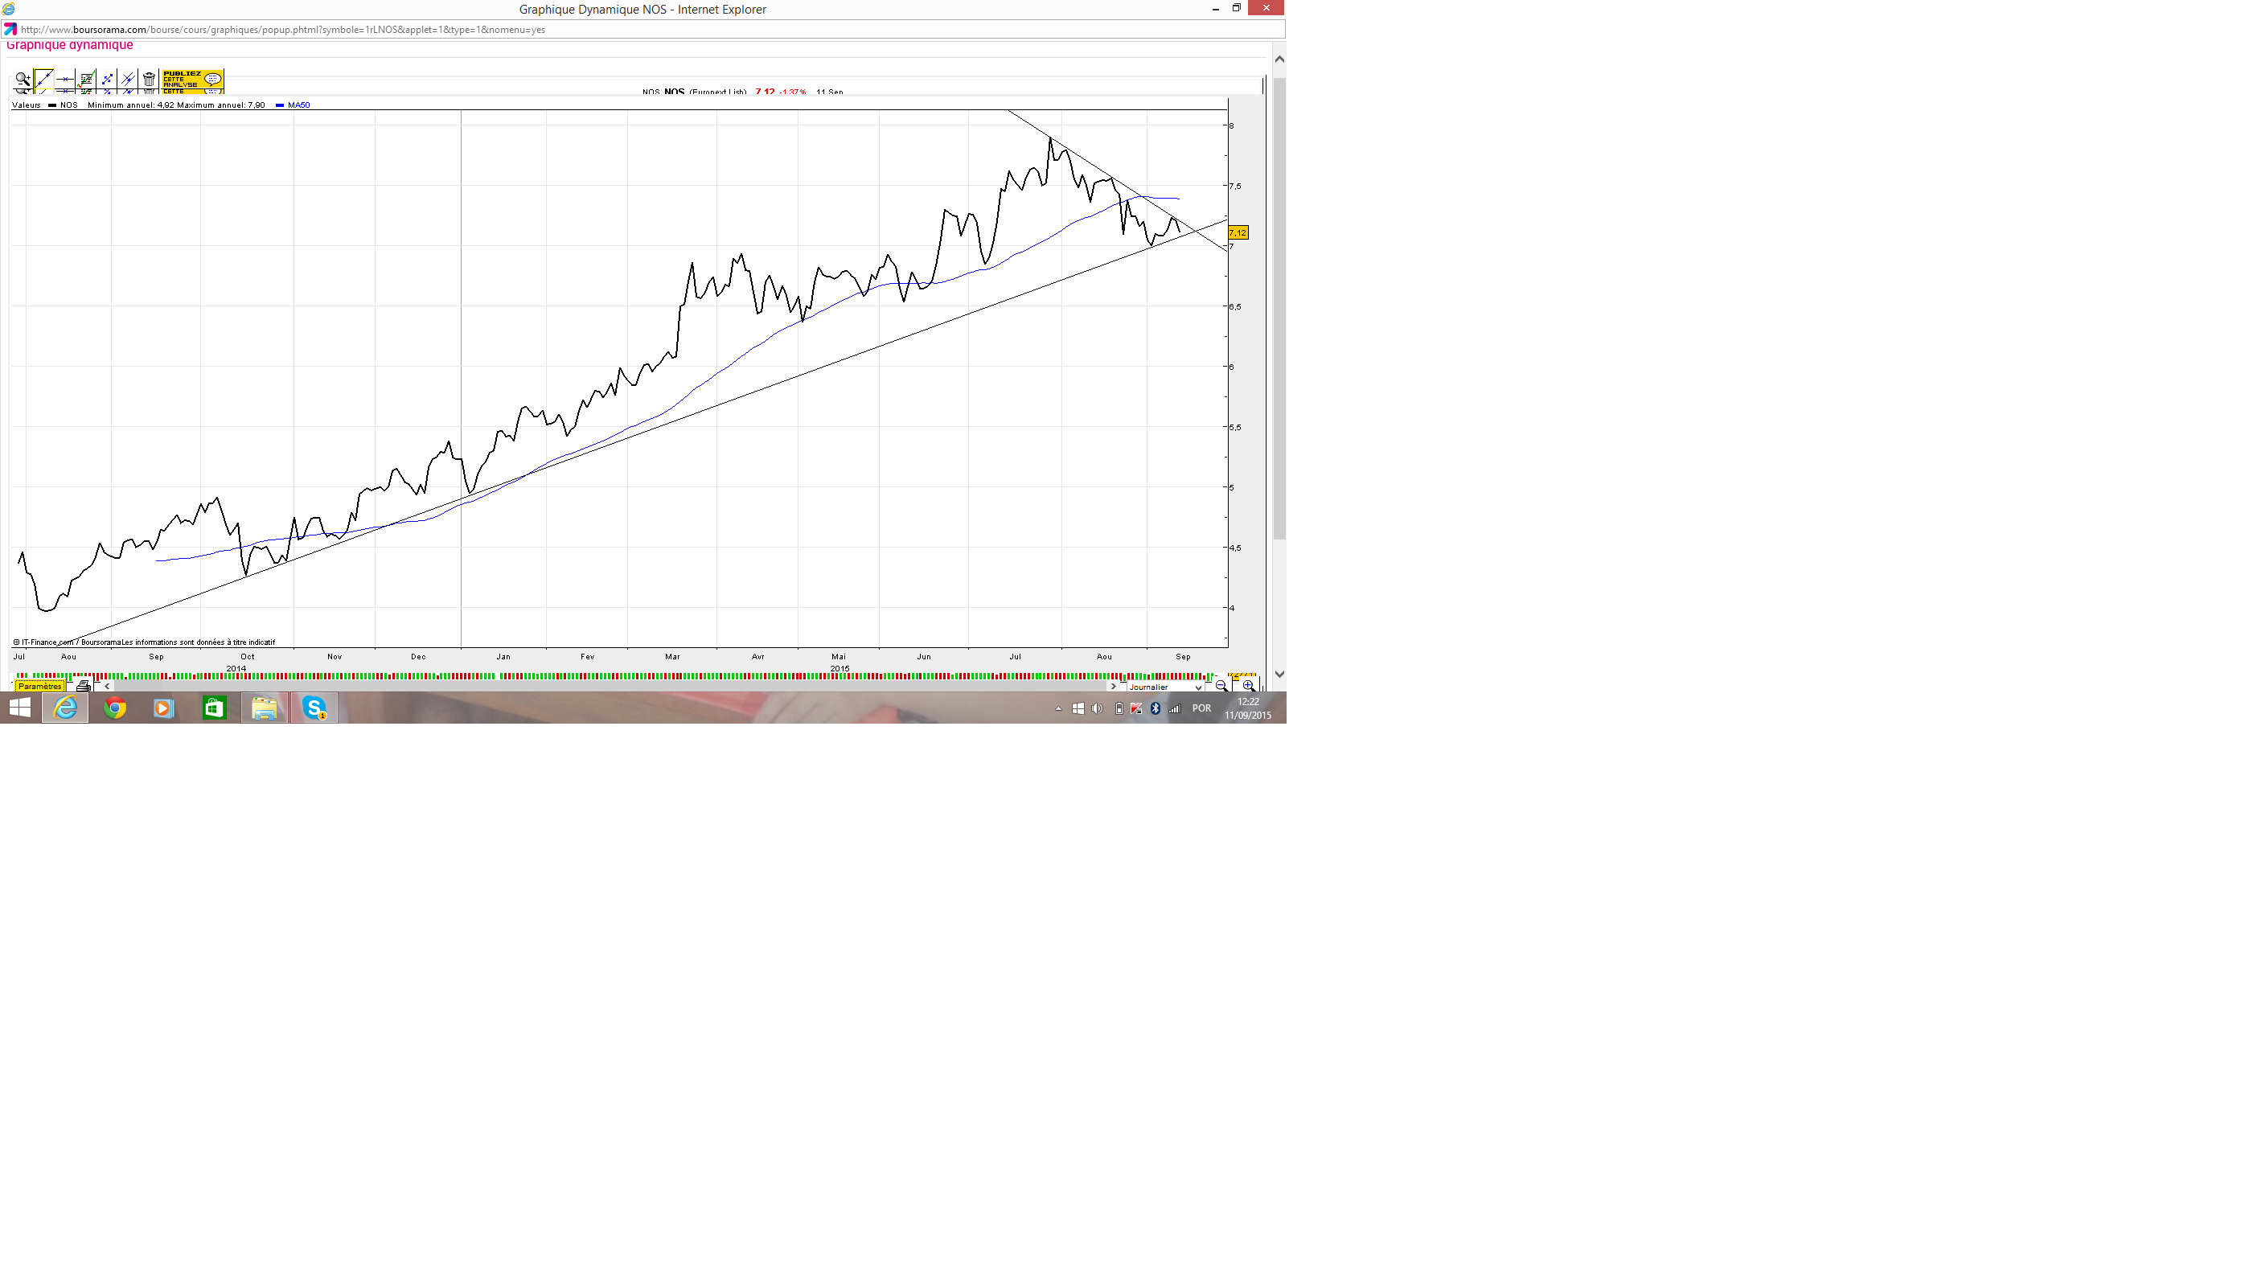Click the Publiez cette analyse button
Image resolution: width=2262 pixels, height=1272 pixels.
point(192,80)
